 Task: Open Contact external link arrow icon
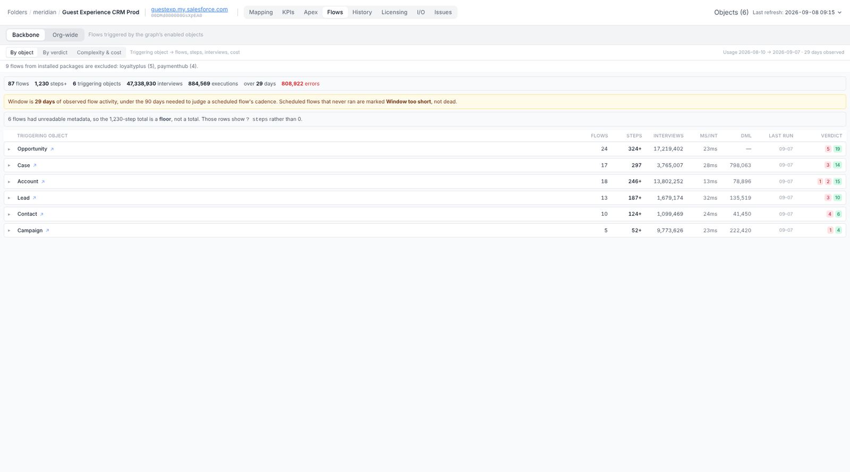pos(42,214)
